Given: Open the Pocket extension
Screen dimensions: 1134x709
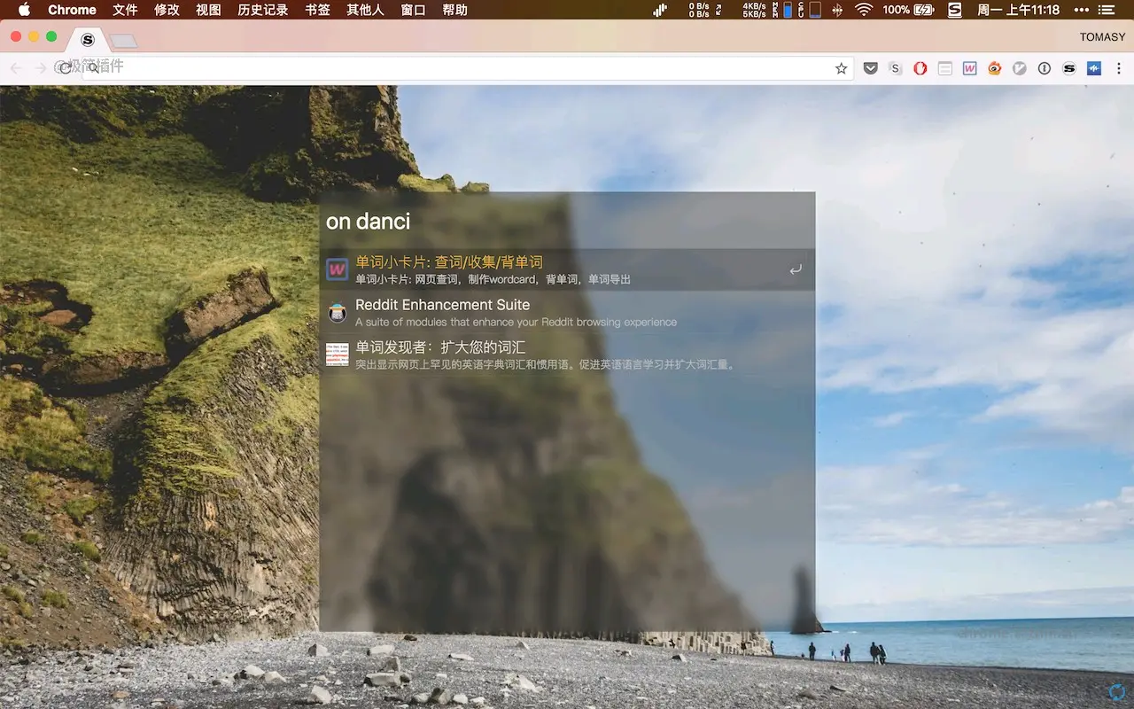Looking at the screenshot, I should click(871, 68).
